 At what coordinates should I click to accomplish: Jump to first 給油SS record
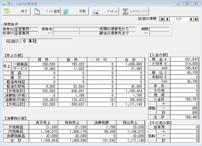[x=162, y=19]
